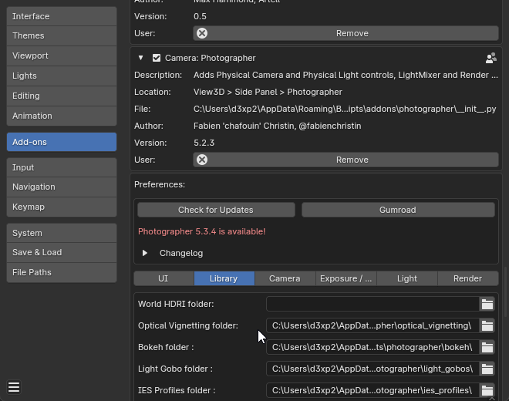Click Check for Updates button
Viewport: 509px width, 401px height.
coord(216,210)
